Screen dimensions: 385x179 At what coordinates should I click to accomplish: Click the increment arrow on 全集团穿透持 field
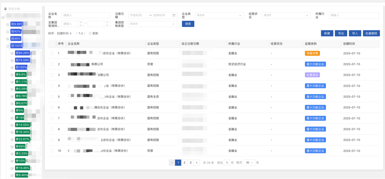pos(81,23)
